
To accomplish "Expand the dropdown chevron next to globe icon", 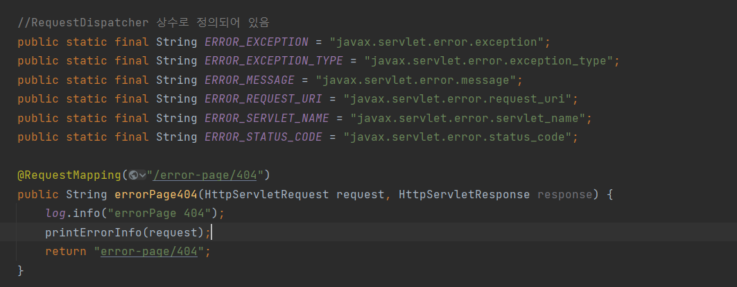I will 142,175.
